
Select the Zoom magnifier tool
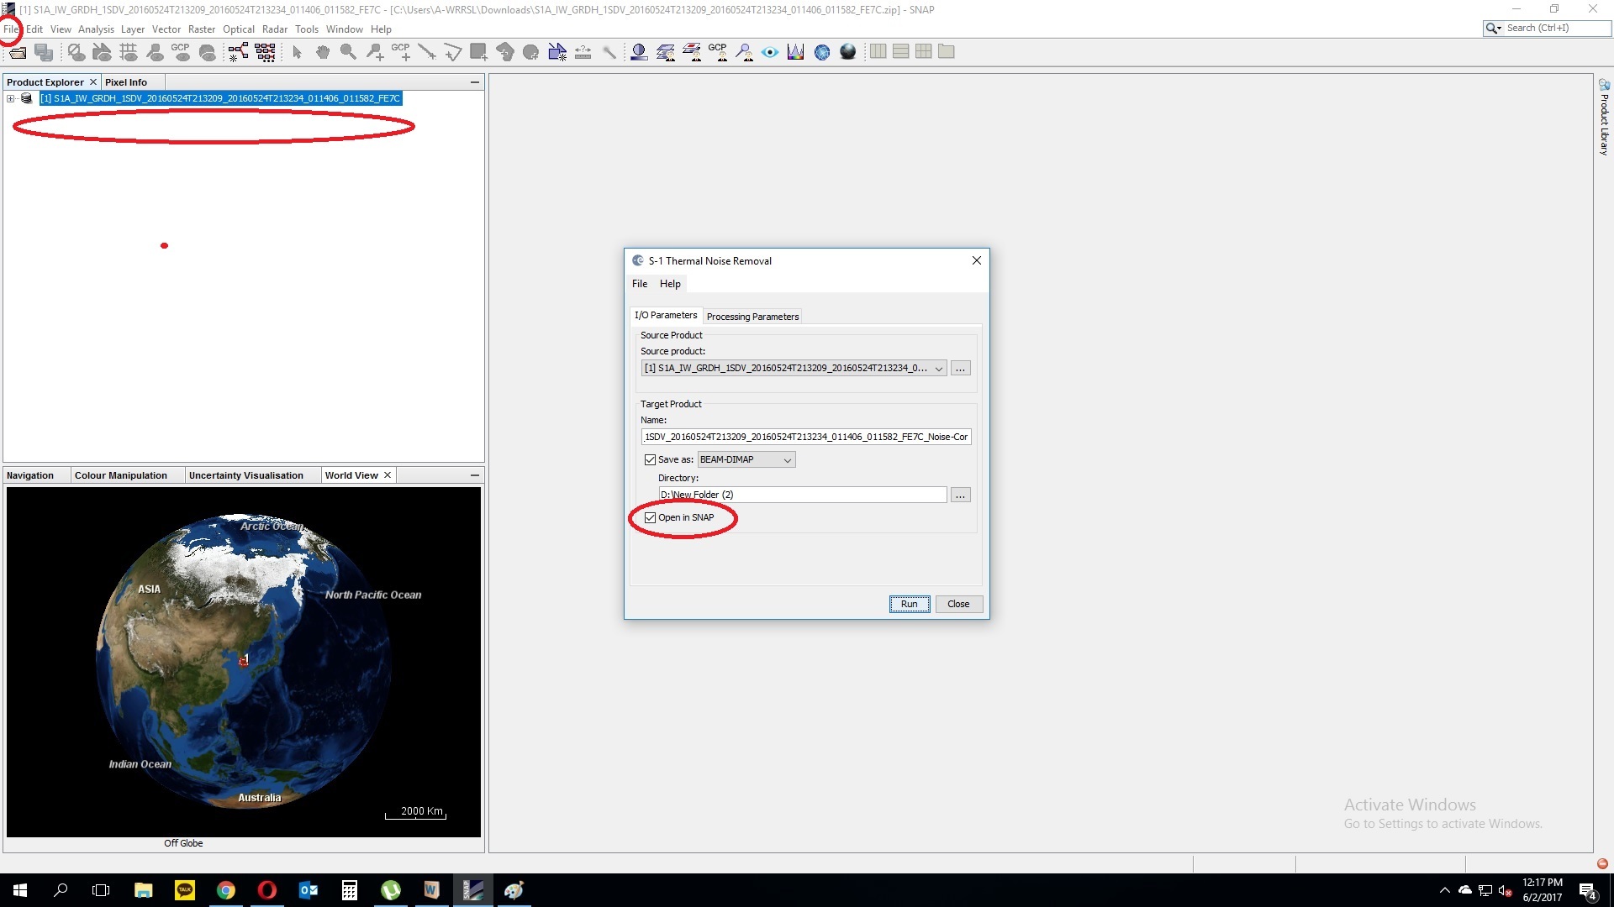(348, 52)
